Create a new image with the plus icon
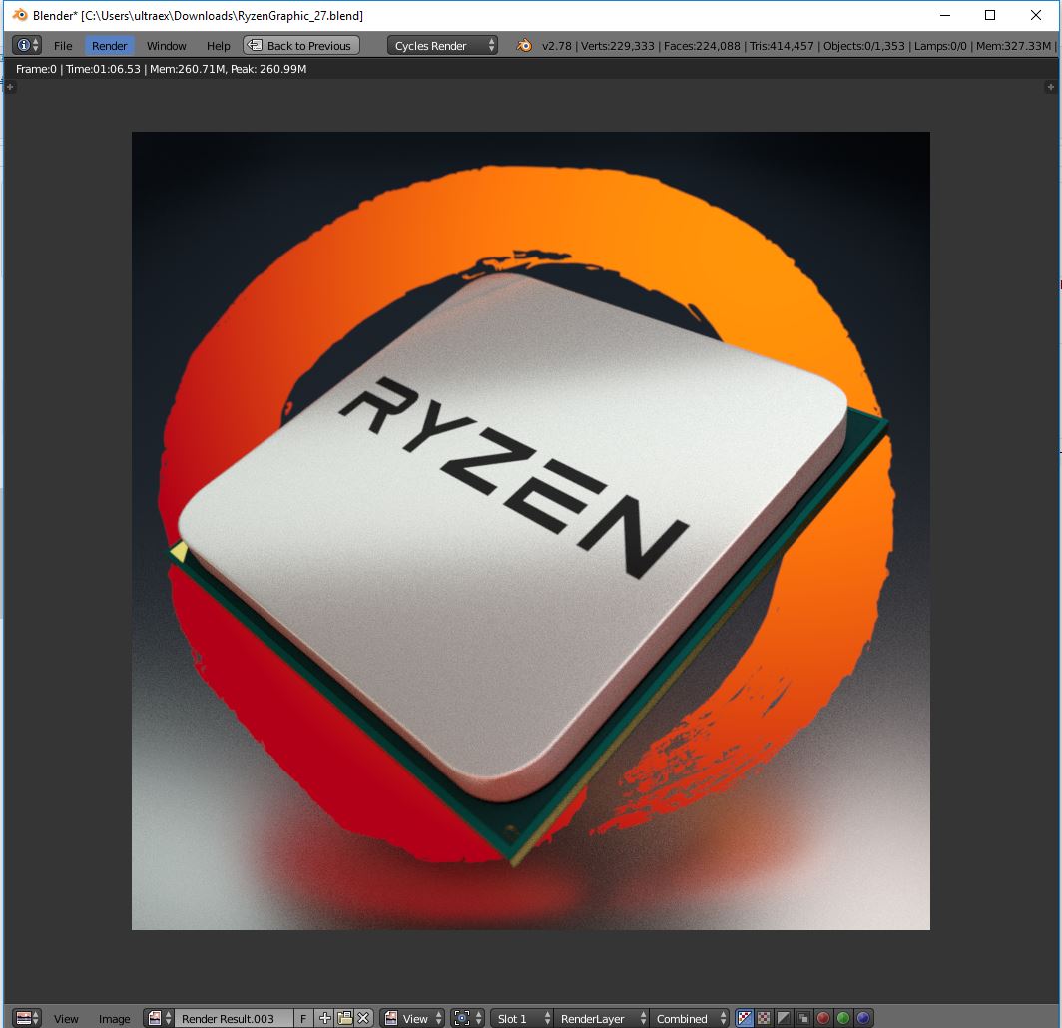Screen dimensions: 1062x1028 click(325, 1018)
